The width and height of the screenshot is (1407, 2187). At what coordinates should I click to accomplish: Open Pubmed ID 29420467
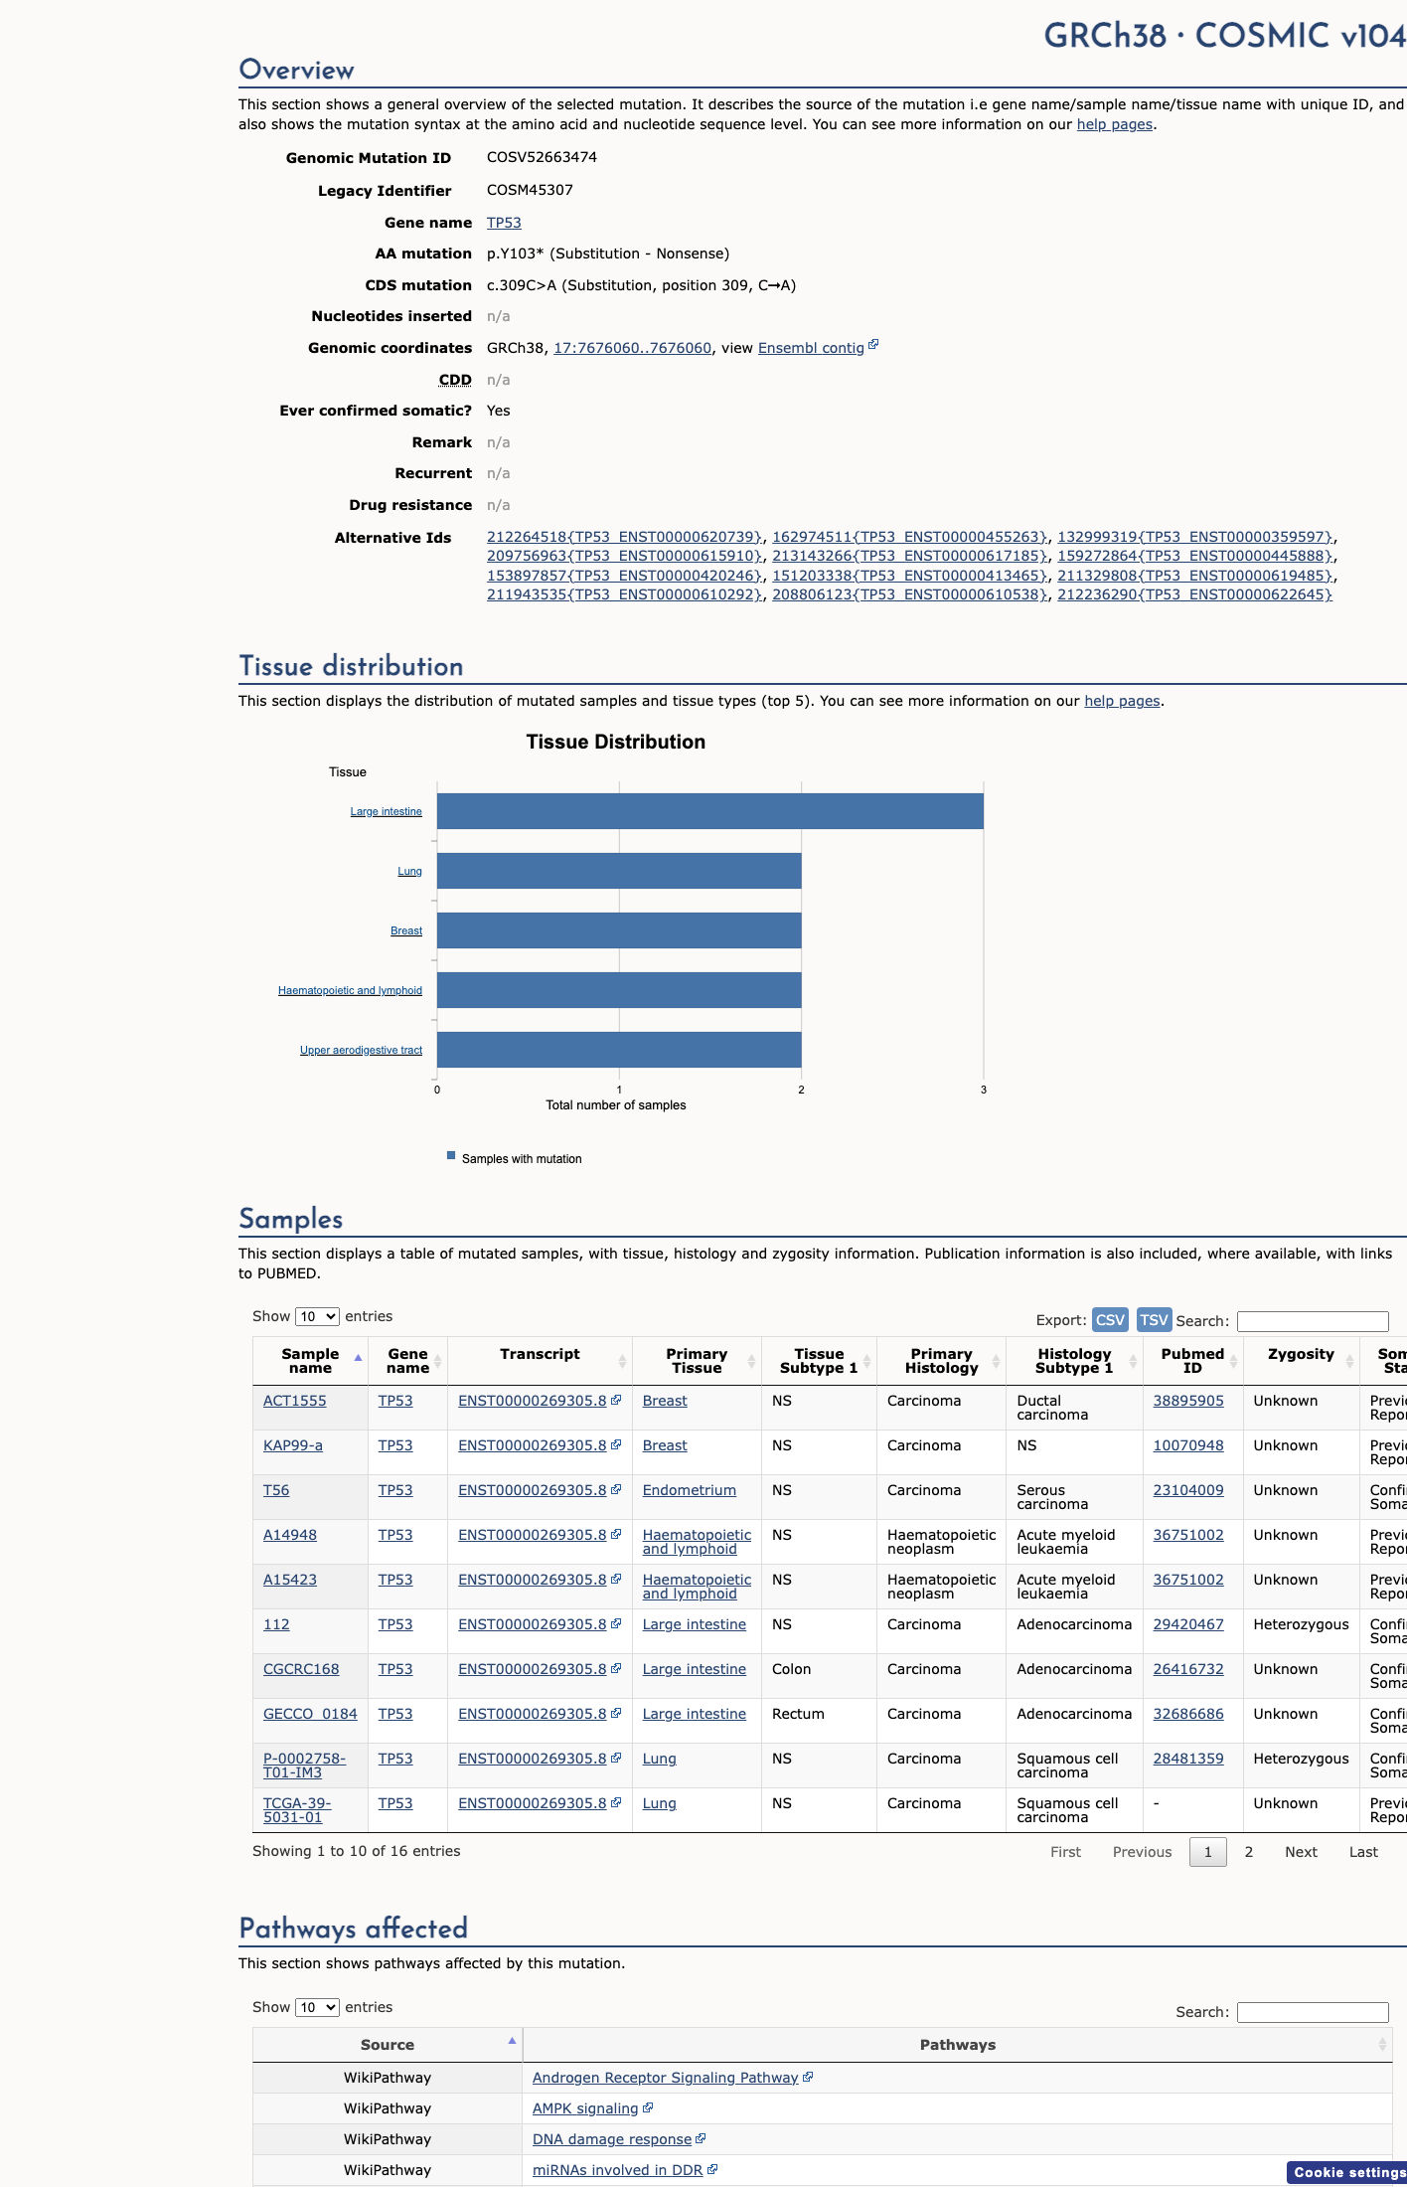click(x=1188, y=1624)
